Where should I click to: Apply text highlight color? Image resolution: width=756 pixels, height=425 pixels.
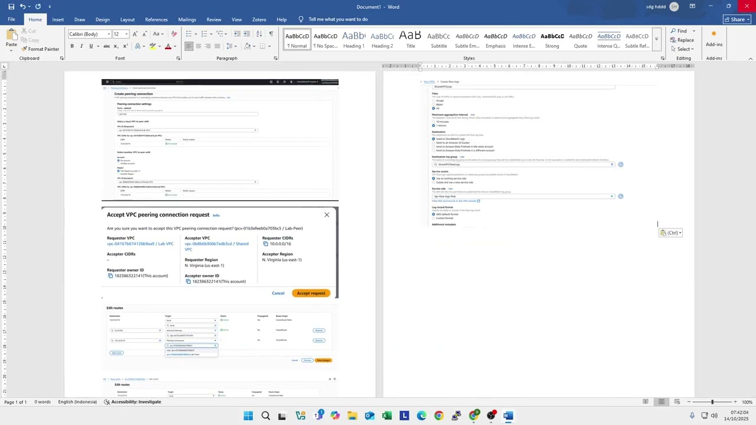click(x=152, y=46)
